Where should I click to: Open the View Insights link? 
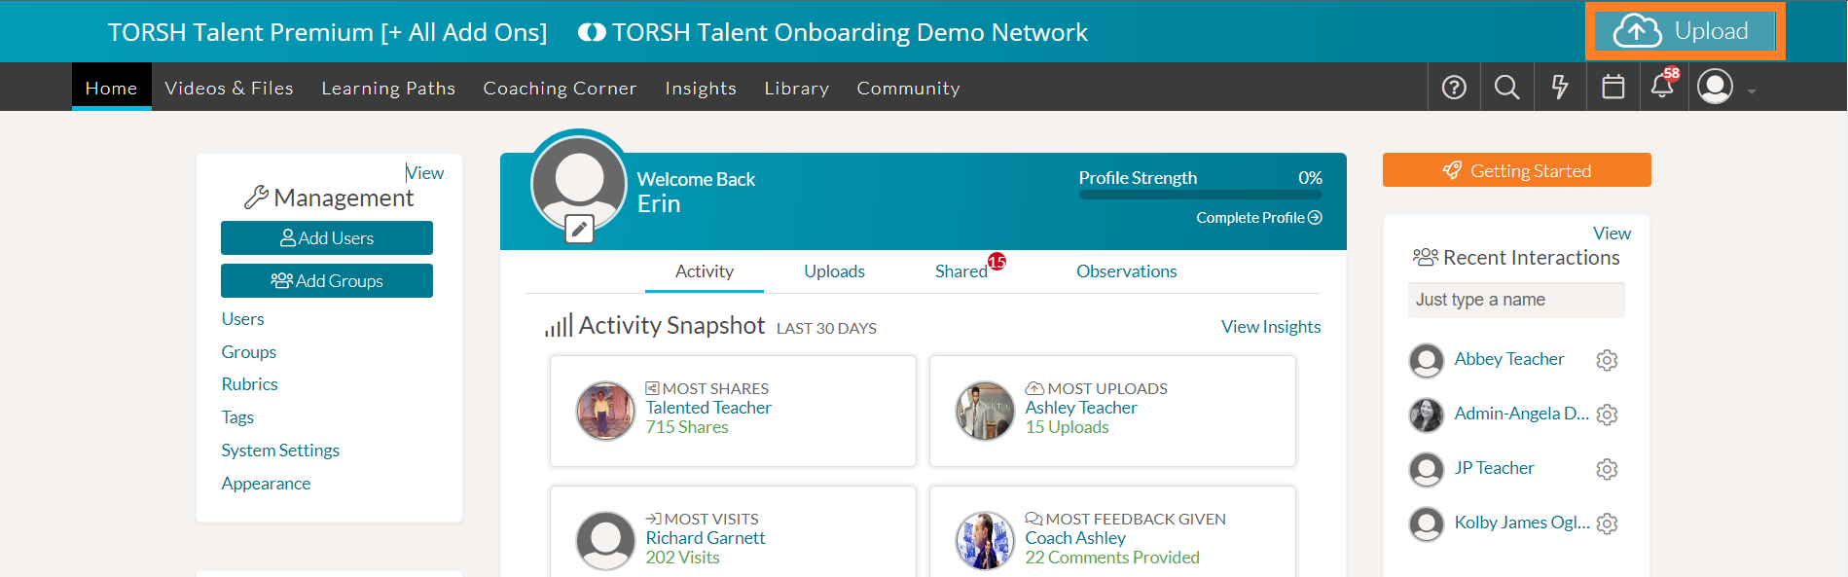[x=1270, y=327]
